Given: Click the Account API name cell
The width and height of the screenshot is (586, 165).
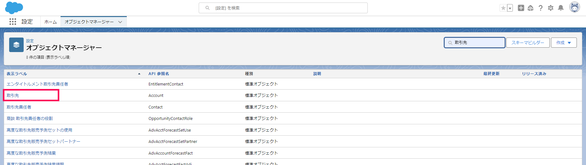Looking at the screenshot, I should 156,95.
